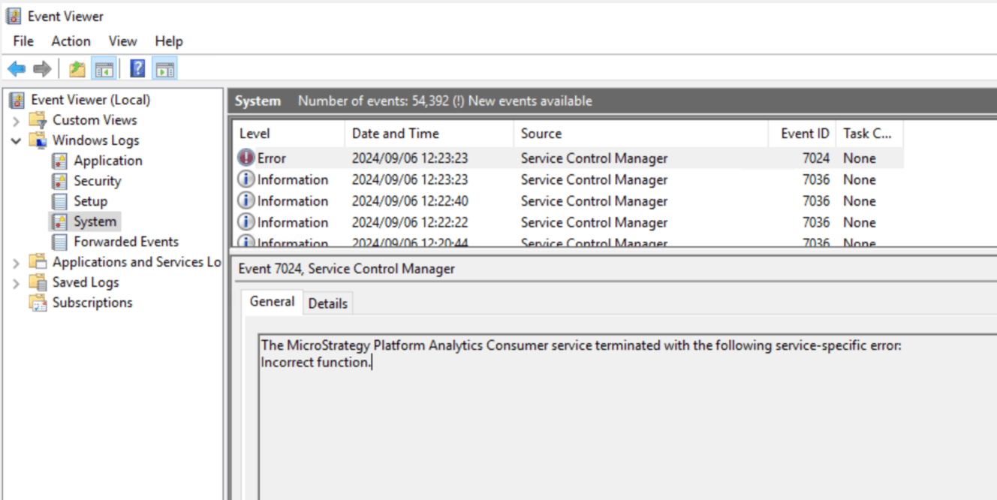Toggle the Show/Hide Console Tree icon
This screenshot has width=997, height=500.
(x=104, y=70)
